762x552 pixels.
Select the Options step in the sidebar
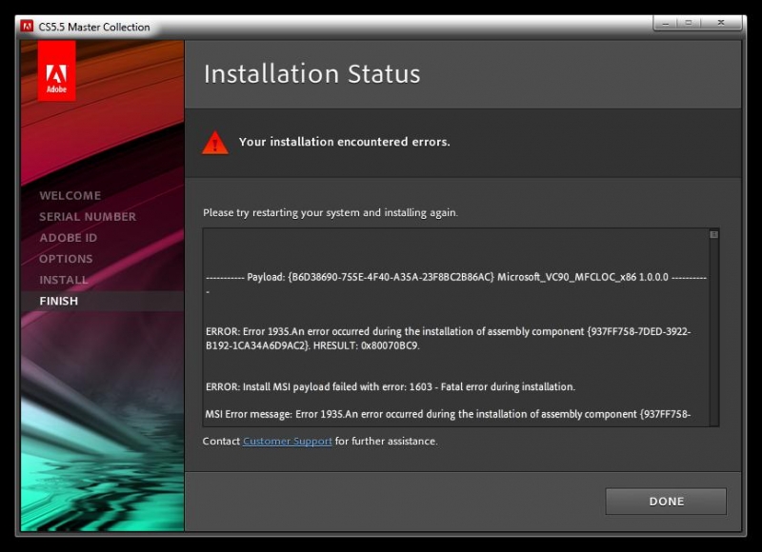(x=66, y=258)
